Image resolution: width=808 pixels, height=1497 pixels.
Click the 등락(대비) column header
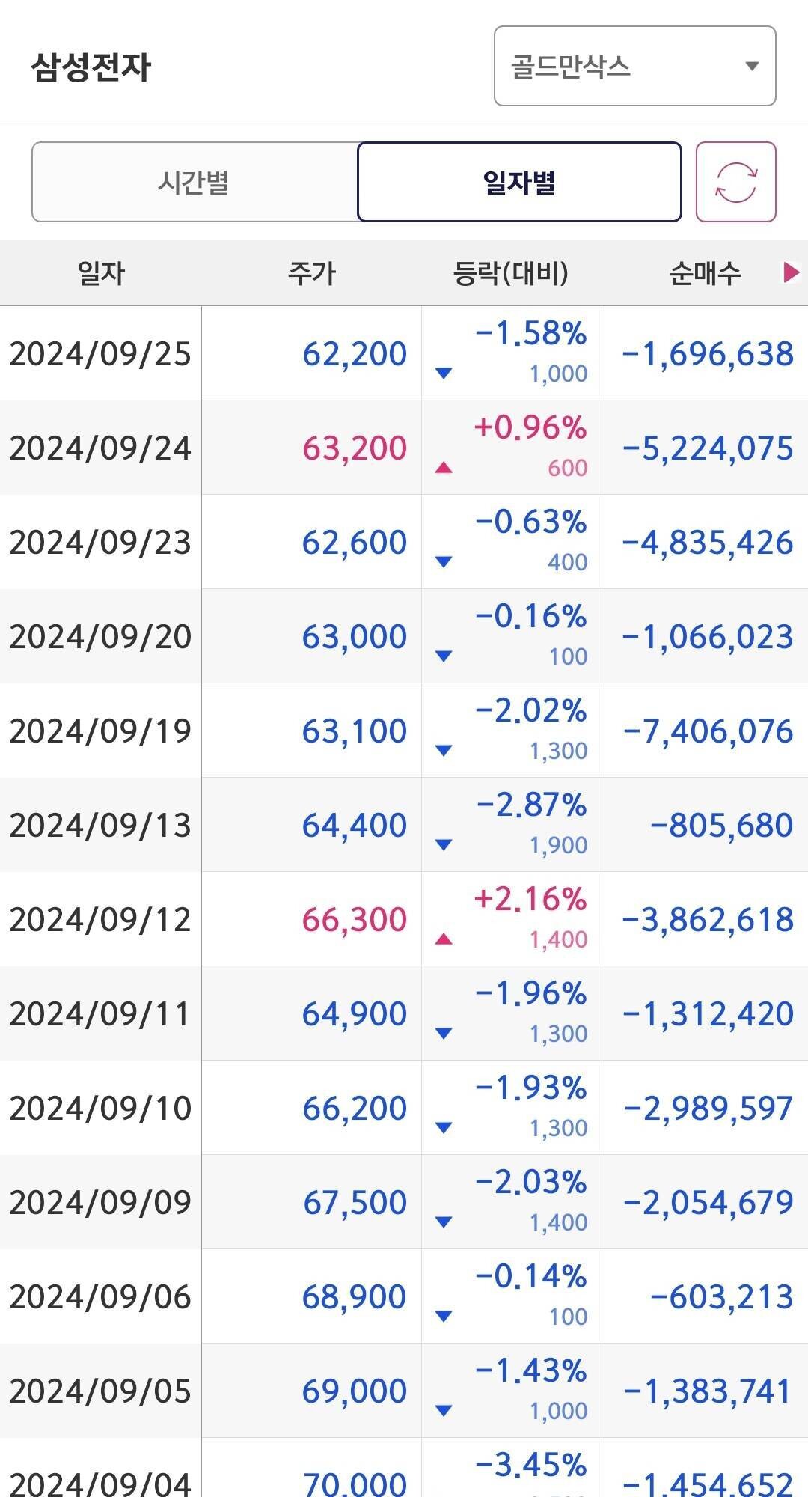(x=511, y=272)
